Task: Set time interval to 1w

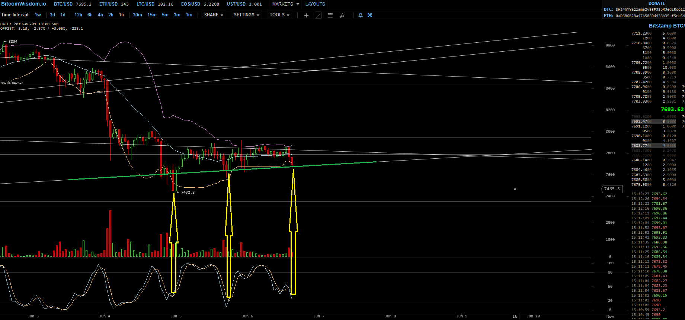Action: coord(38,15)
